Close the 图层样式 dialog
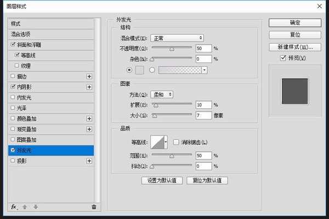The width and height of the screenshot is (329, 219). [x=319, y=6]
